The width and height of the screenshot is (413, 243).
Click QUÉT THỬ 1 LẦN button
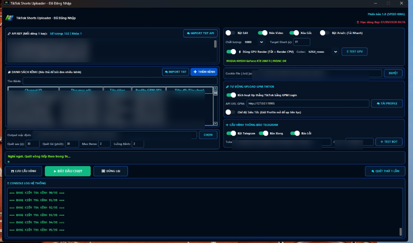click(385, 171)
